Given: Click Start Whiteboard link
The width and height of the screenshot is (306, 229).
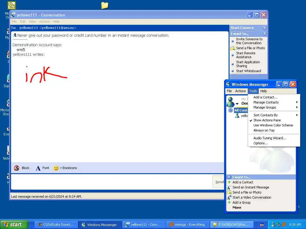Looking at the screenshot, I should pos(248,71).
